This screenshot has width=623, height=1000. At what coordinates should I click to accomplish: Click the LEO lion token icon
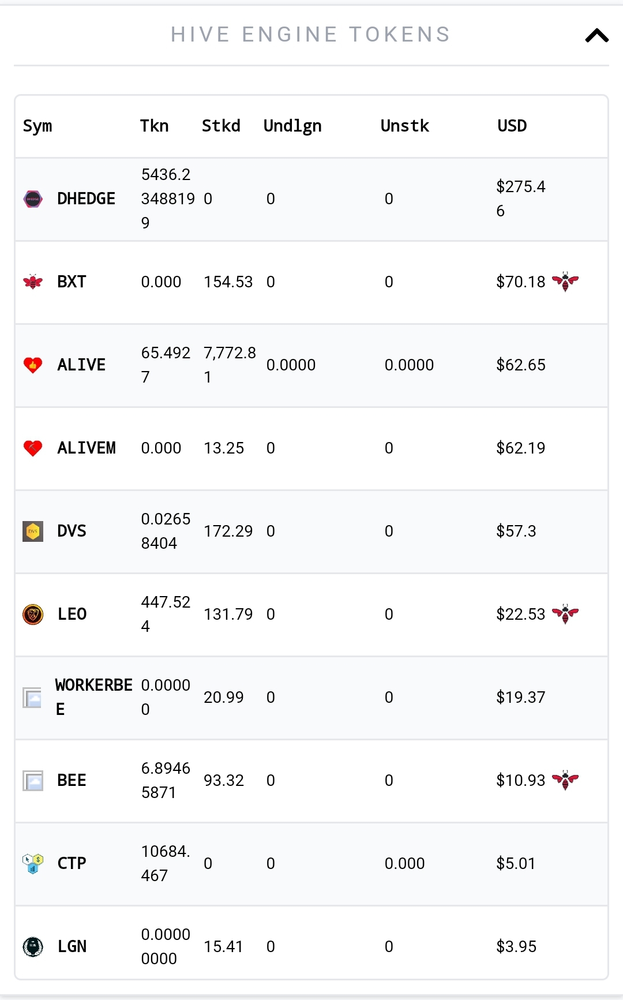[33, 615]
